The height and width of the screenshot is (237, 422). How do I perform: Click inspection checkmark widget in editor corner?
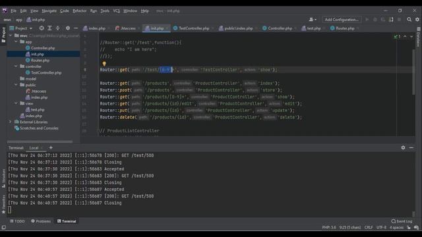pos(397,37)
